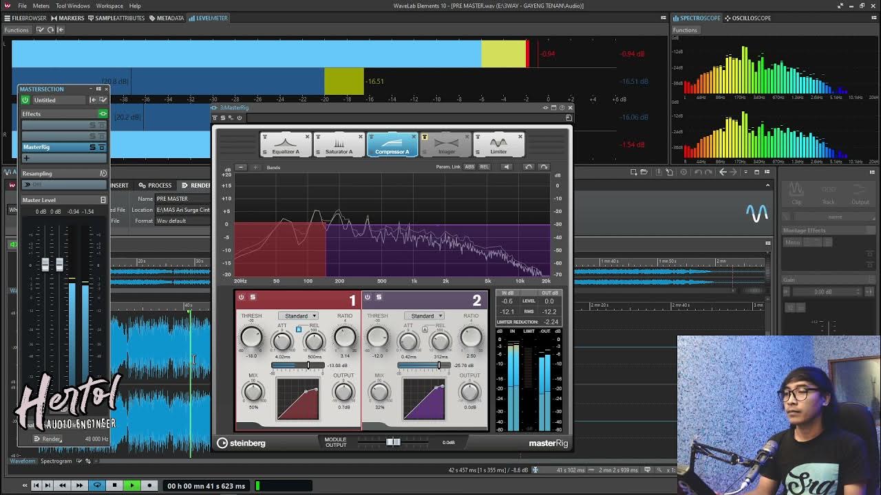
Task: Click the Record transport button
Action: point(149,485)
